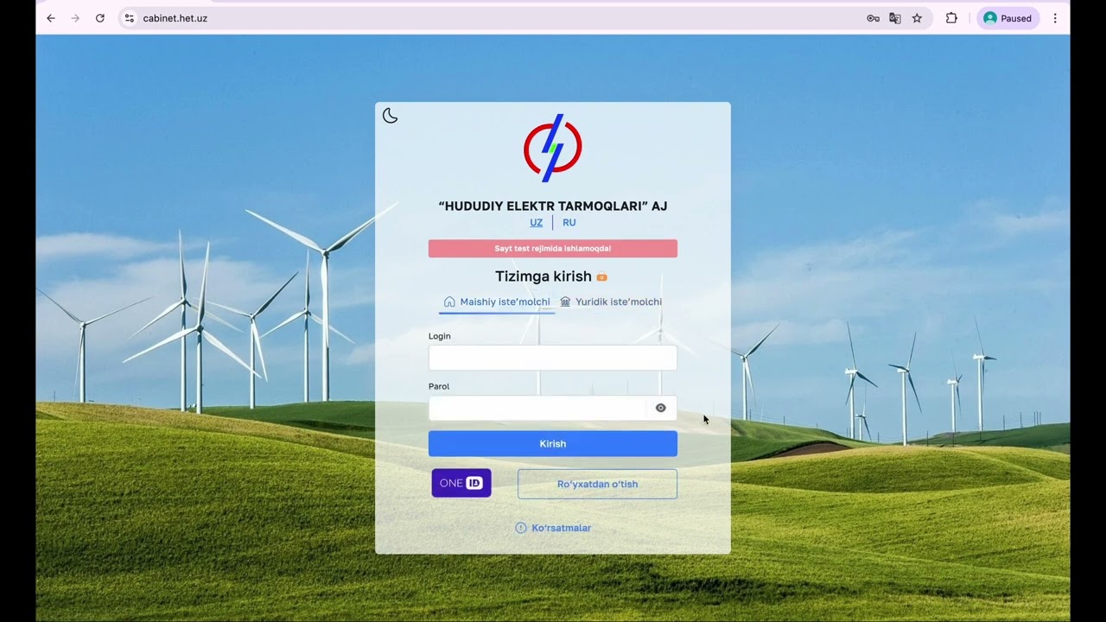Click the "HUDUDIY ELEKTR TARMOQLARI" AJ title
The height and width of the screenshot is (622, 1106).
[553, 206]
